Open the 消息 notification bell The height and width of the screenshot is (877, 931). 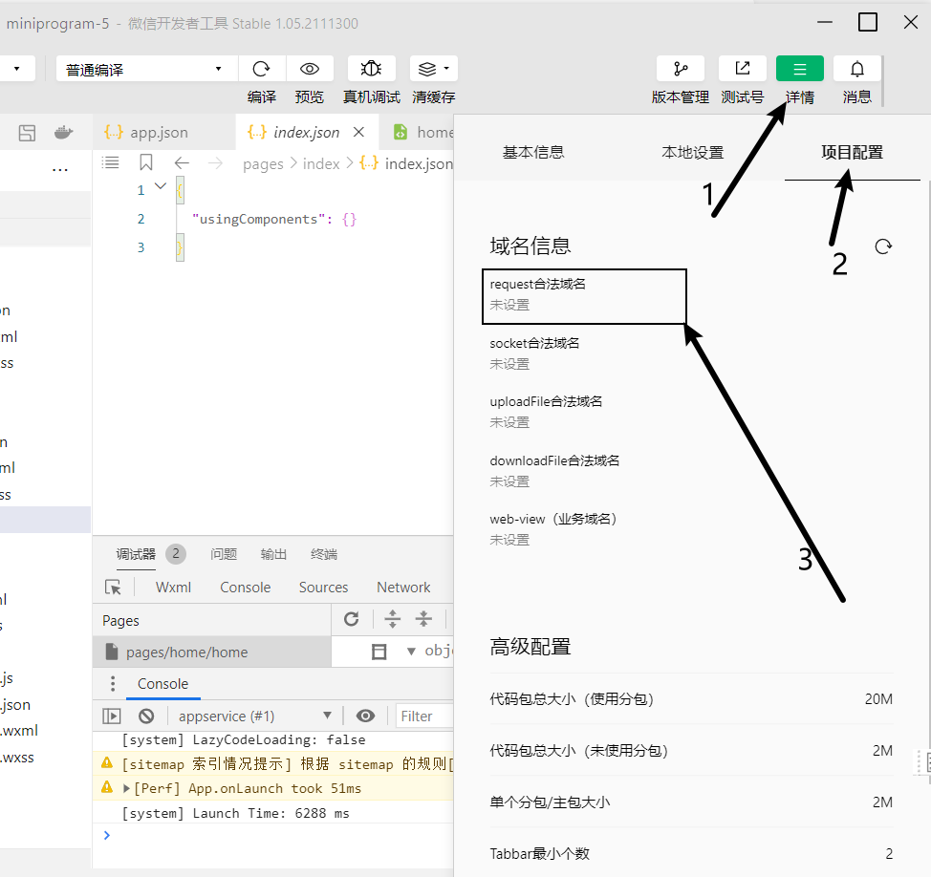[856, 69]
